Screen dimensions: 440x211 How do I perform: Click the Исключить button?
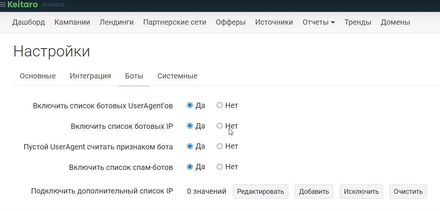pyautogui.click(x=361, y=192)
